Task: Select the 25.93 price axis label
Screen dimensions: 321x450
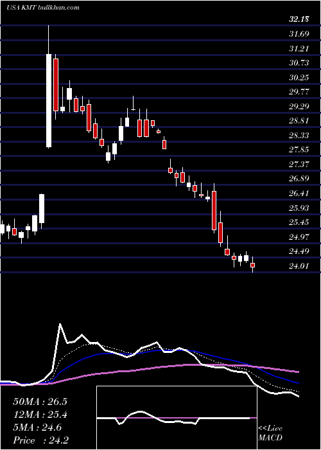Action: [x=299, y=208]
